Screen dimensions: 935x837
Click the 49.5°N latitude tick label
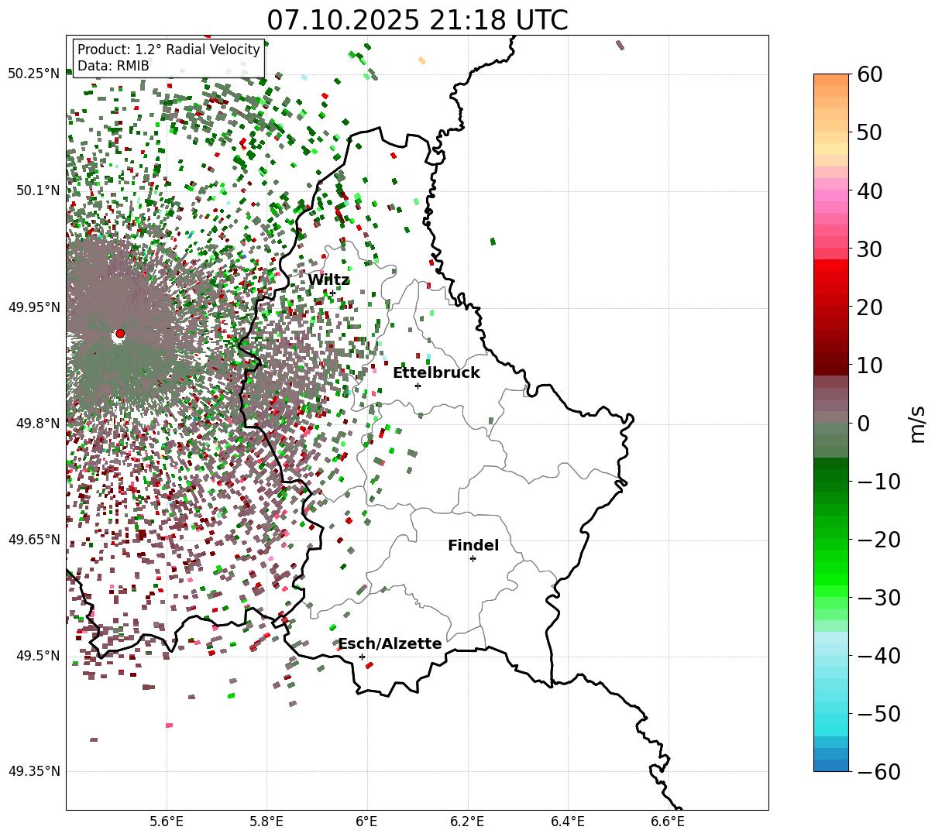point(37,656)
